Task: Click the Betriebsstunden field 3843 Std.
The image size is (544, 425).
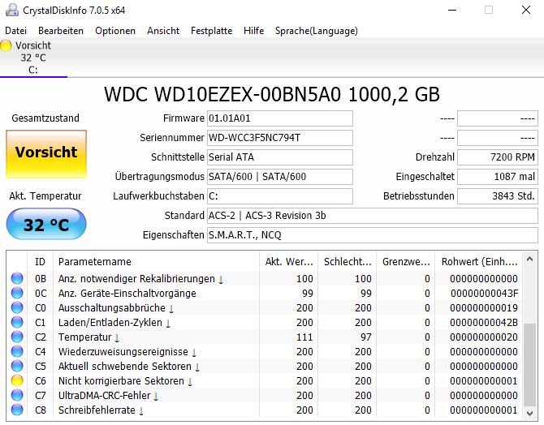Action: point(498,196)
